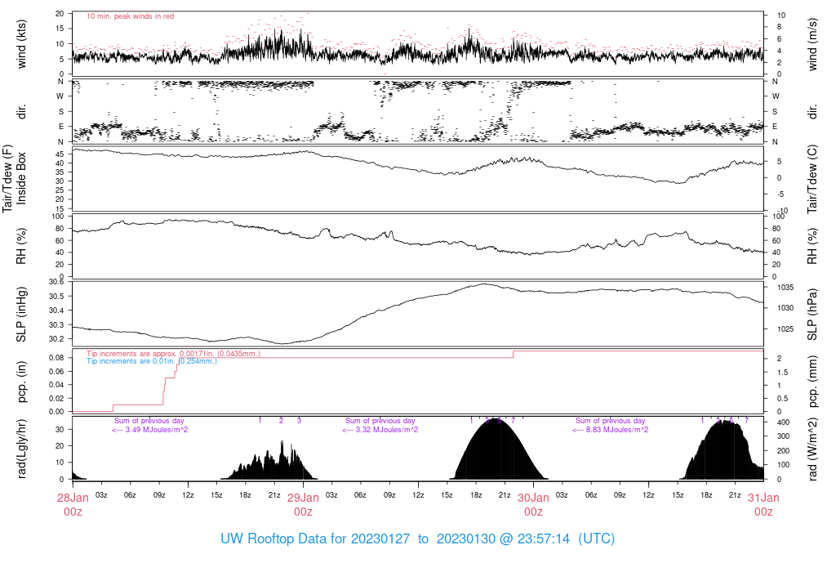Click the '29Jan 00z' date marker

pyautogui.click(x=304, y=504)
